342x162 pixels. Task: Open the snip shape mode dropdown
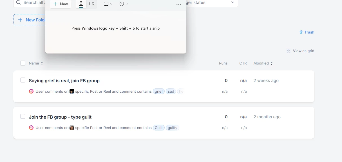coord(108,4)
